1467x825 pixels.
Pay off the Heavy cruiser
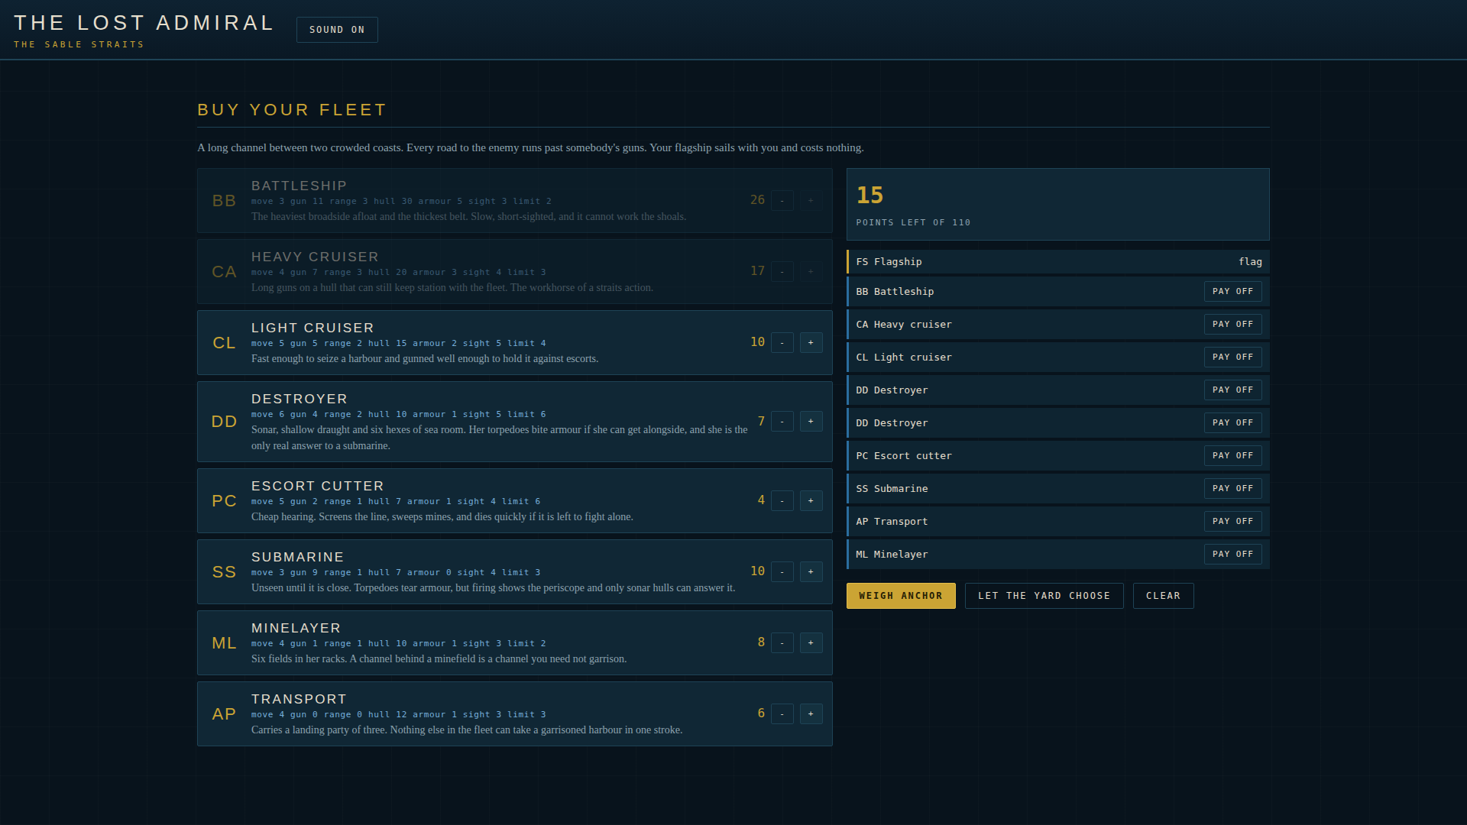tap(1232, 324)
